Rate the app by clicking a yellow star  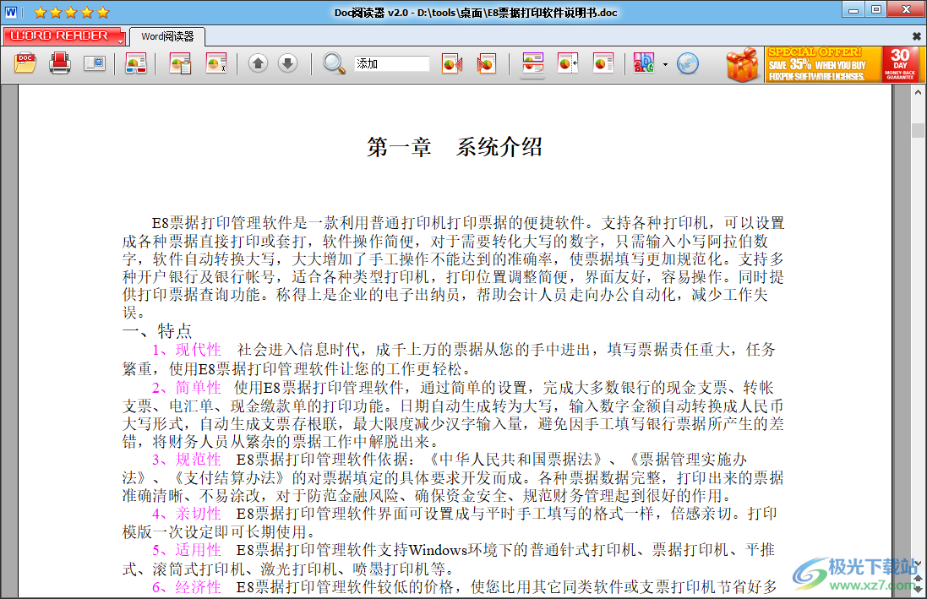72,12
